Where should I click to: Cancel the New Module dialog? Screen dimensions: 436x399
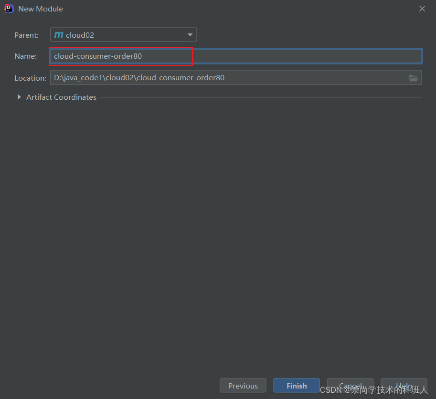pyautogui.click(x=351, y=386)
